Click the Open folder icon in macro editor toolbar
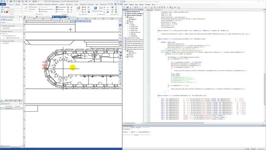Screen dimensions: 266x150 click(x=125, y=7)
